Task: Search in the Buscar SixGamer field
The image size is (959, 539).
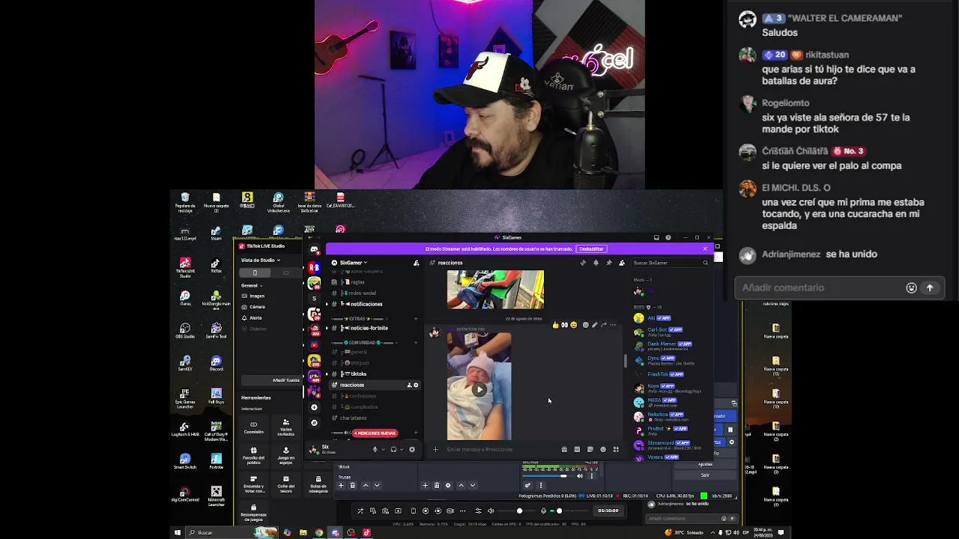Action: coord(670,263)
